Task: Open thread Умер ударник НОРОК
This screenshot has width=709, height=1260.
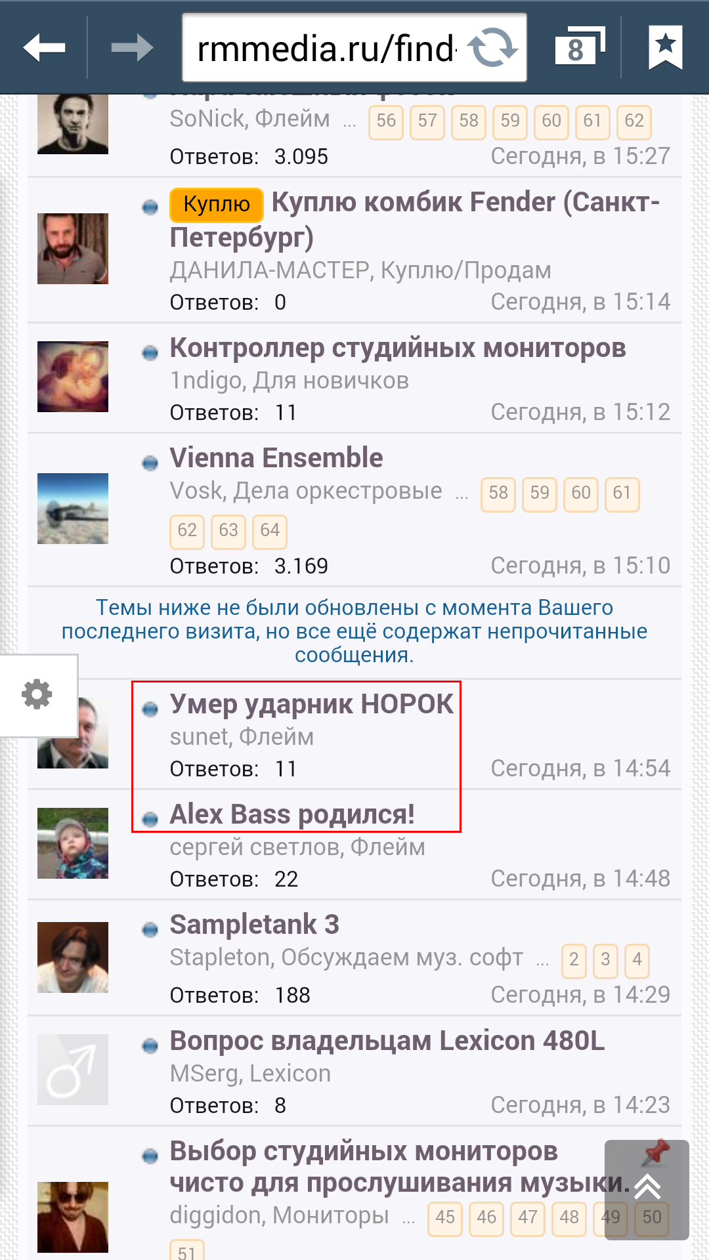Action: (x=311, y=704)
